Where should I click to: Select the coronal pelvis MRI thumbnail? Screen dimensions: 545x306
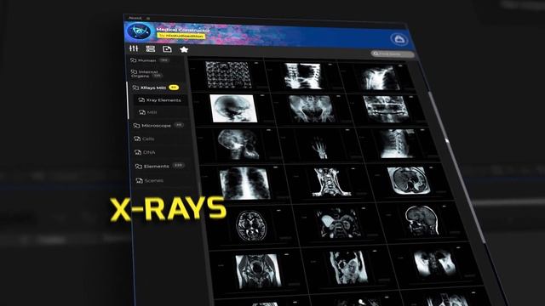pyautogui.click(x=258, y=271)
